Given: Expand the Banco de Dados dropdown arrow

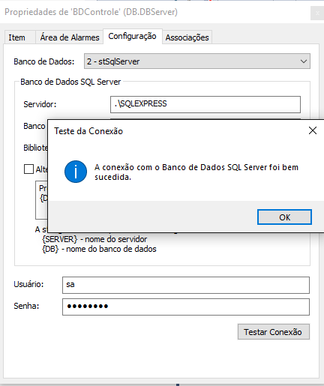Looking at the screenshot, I should pos(304,61).
